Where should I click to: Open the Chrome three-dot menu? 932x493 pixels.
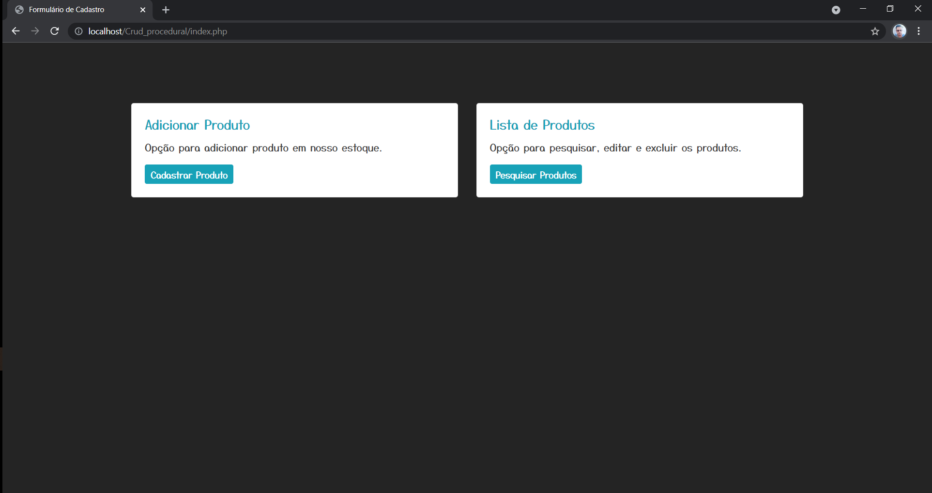click(918, 31)
